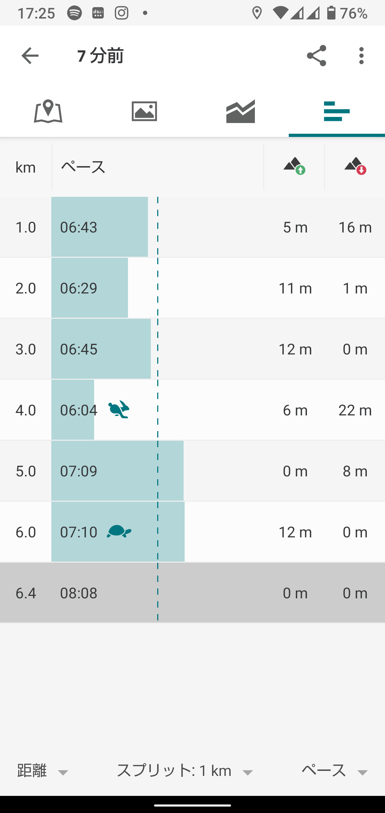Viewport: 385px width, 813px height.
Task: Tap the km column header
Action: [x=26, y=167]
